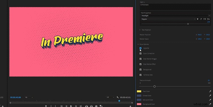Image resolution: width=213 pixels, height=107 pixels.
Task: Click the Texture Amount value 20
Action: pos(209,81)
